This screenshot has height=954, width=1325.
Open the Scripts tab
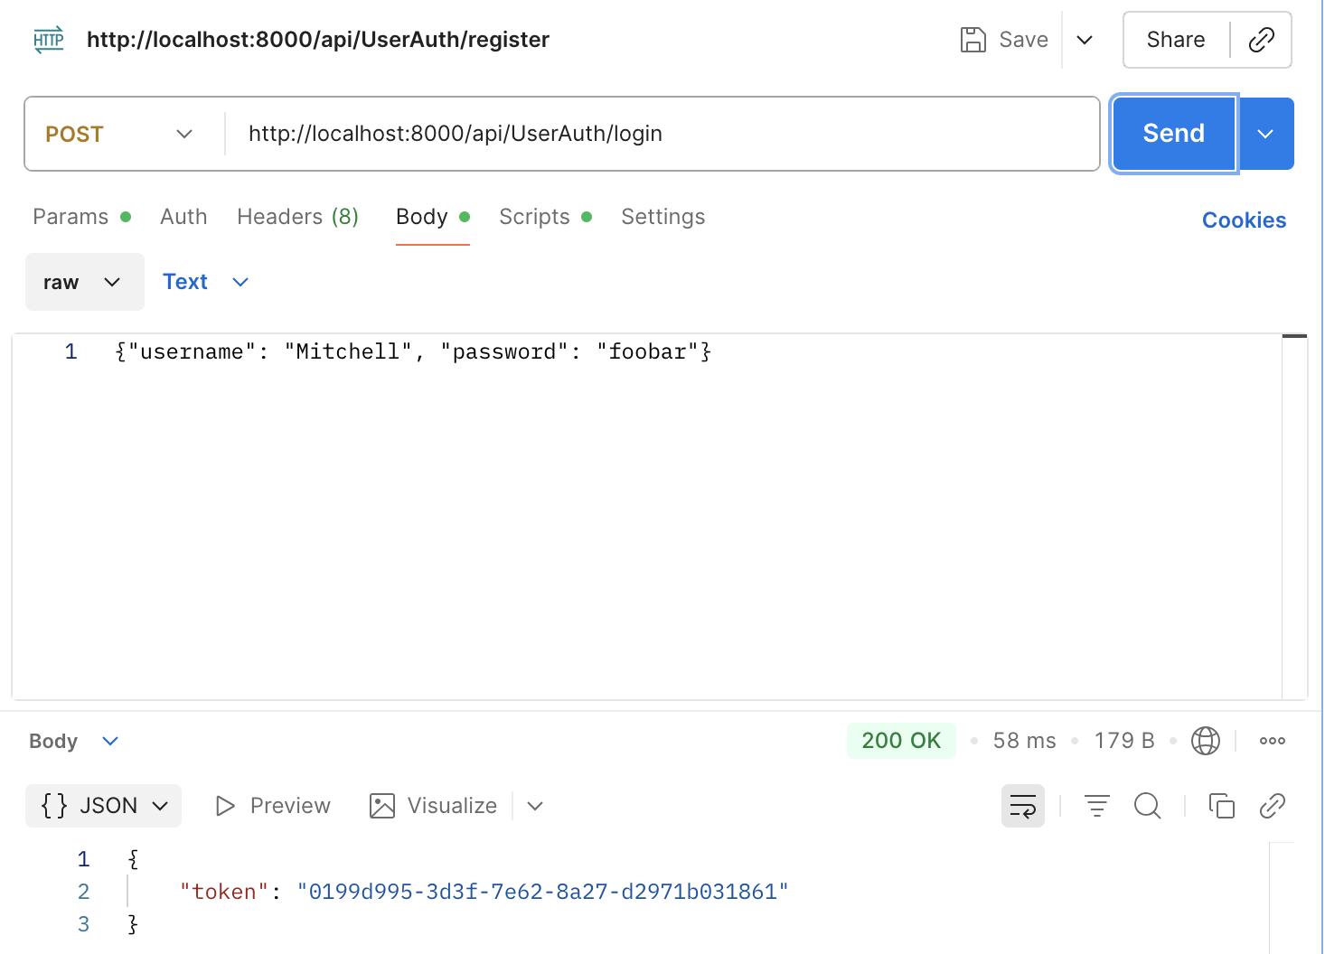[534, 217]
